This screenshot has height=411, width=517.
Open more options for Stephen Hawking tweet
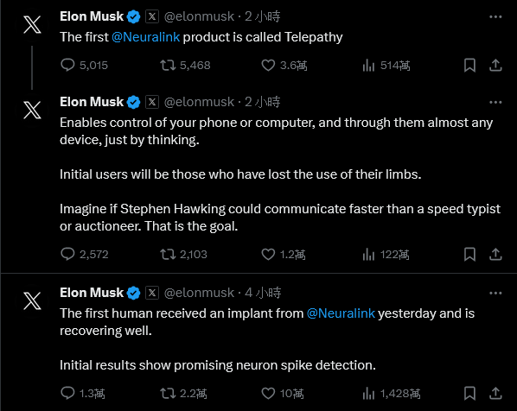[495, 103]
